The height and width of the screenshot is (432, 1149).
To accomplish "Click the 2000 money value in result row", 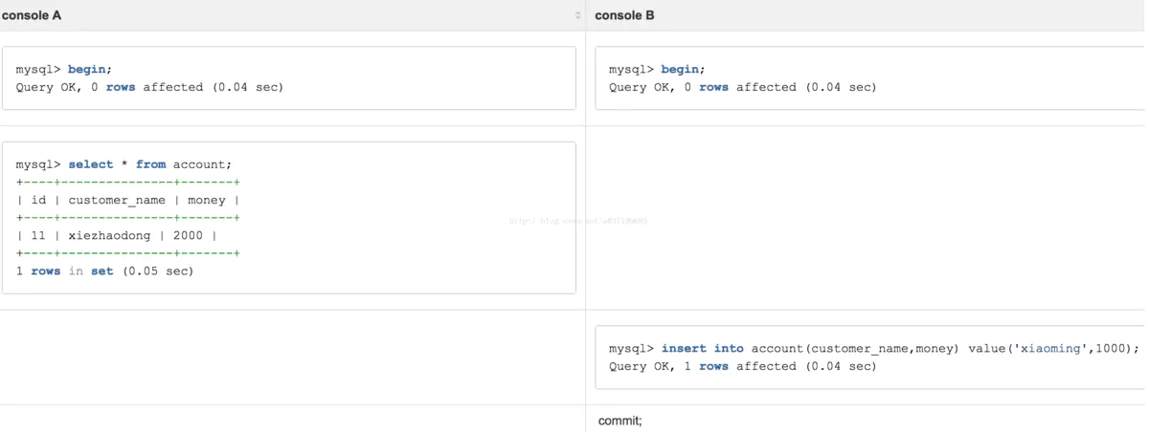I will [x=188, y=236].
